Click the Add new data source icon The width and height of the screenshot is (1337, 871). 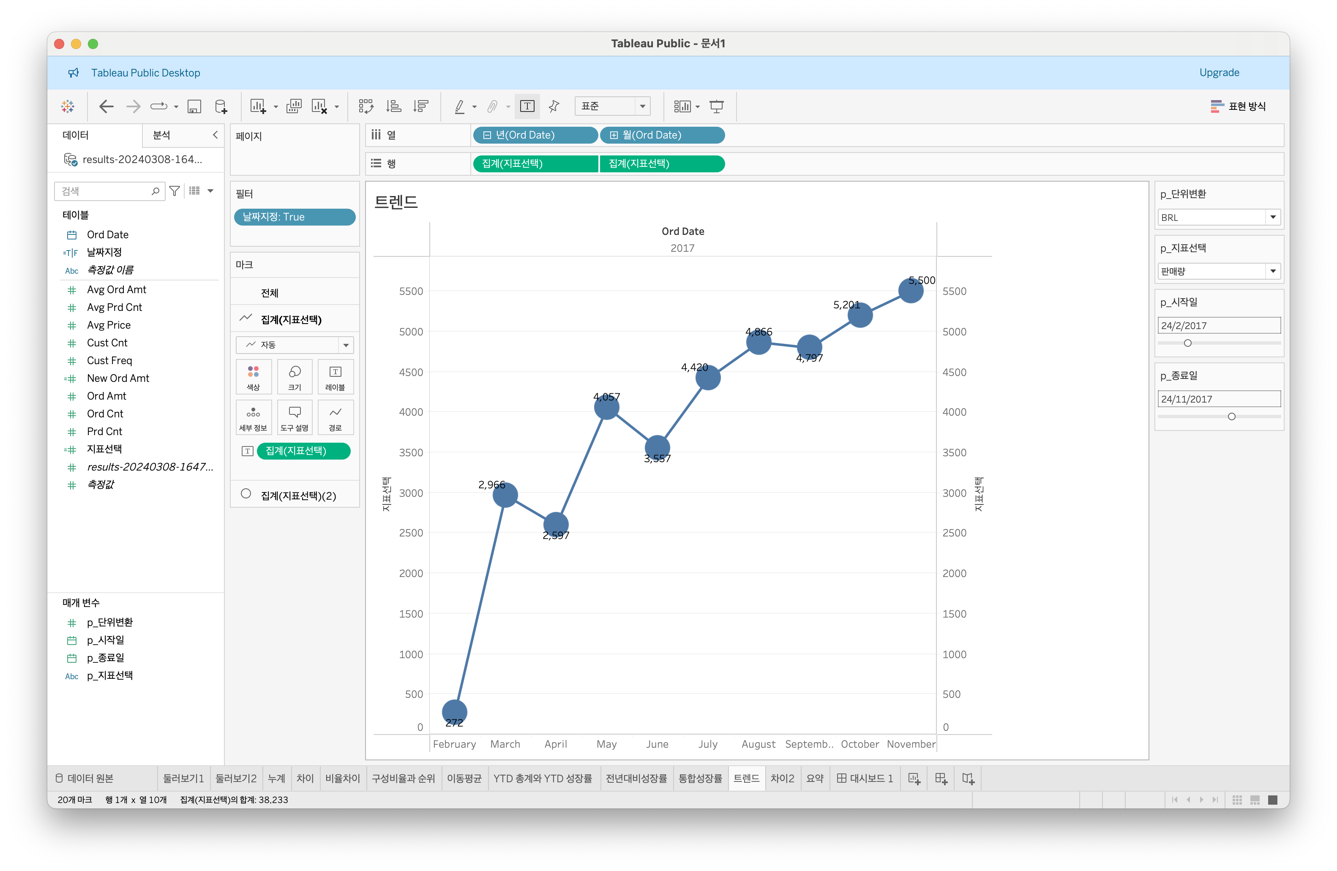click(221, 106)
